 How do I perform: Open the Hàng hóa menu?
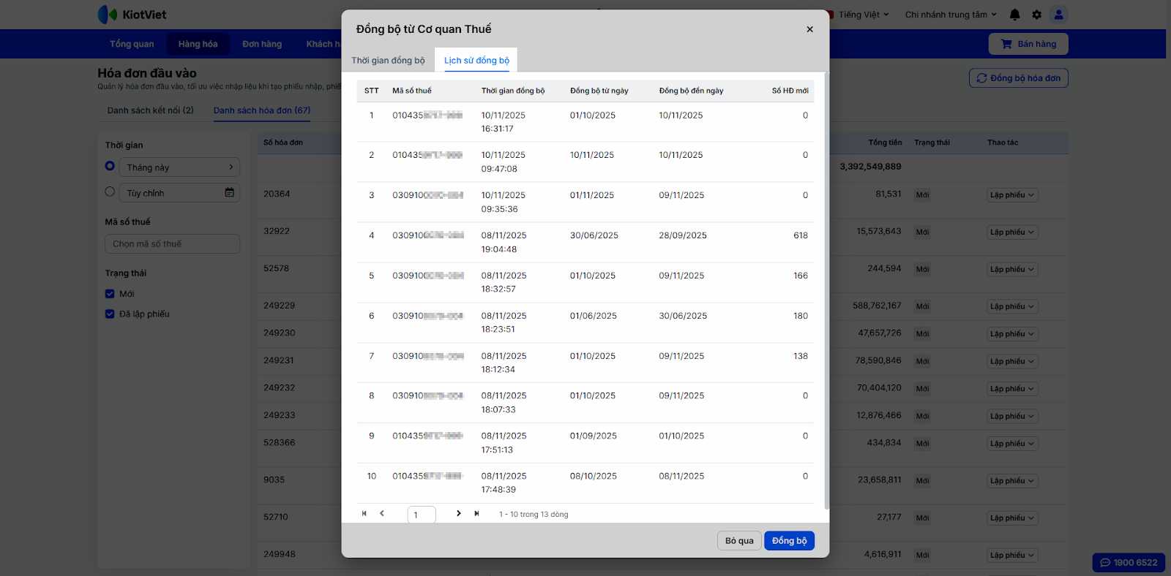point(198,44)
